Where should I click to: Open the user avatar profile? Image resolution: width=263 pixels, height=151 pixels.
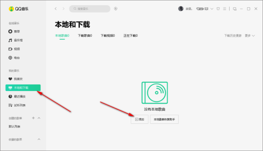(180, 8)
